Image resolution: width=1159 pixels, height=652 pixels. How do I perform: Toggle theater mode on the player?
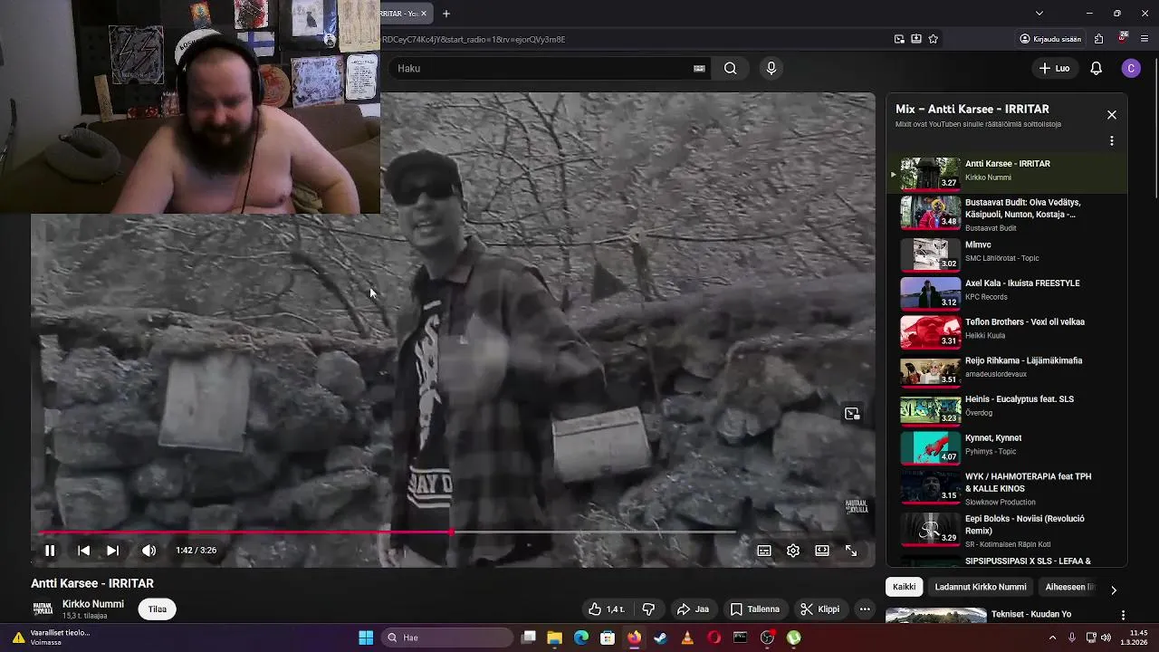(822, 551)
